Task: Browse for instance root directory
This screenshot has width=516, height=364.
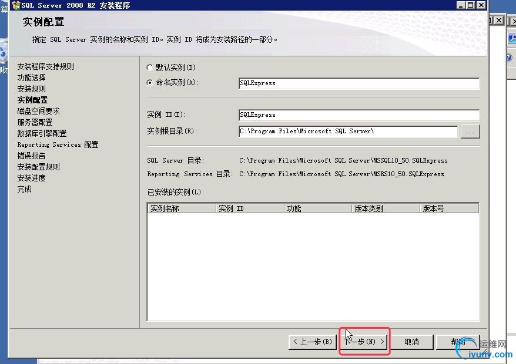Action: click(x=470, y=132)
